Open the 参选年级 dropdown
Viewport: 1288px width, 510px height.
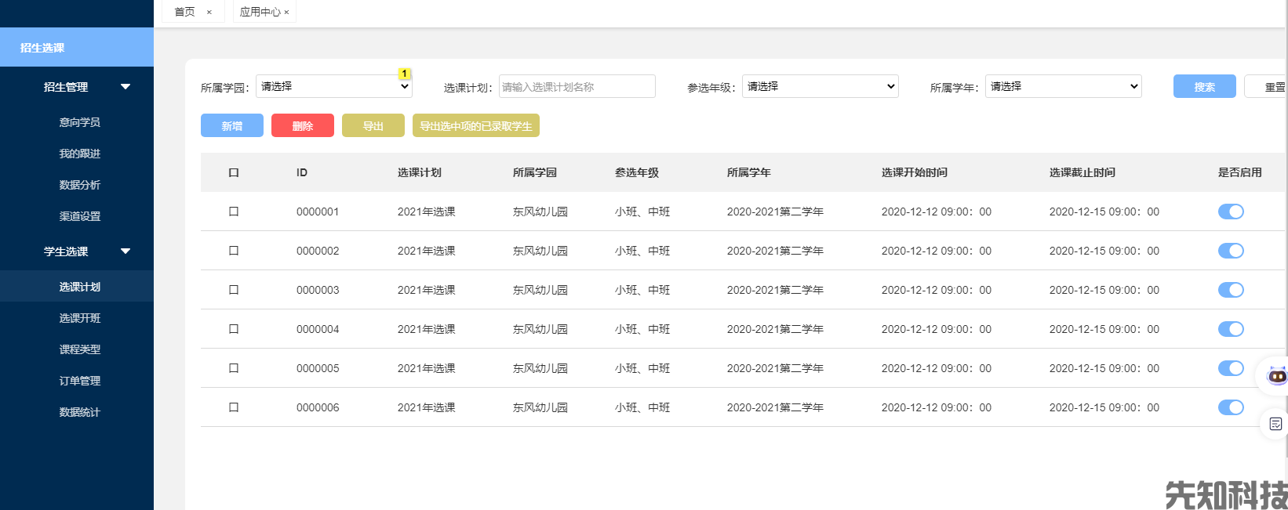coord(820,86)
